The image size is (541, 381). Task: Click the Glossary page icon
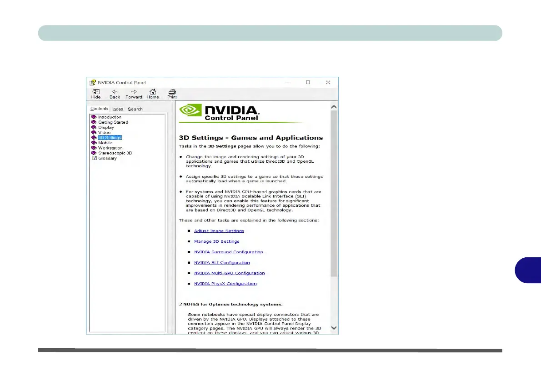[x=95, y=158]
